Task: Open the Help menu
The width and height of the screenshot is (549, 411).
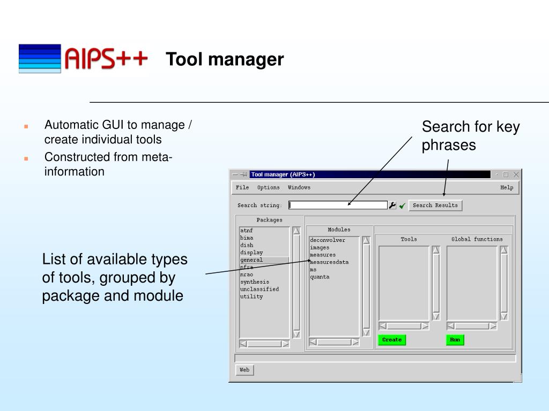Action: 507,188
